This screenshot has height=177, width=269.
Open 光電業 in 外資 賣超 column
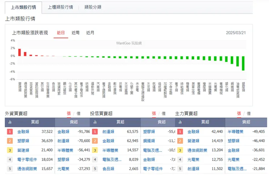tap(63, 169)
